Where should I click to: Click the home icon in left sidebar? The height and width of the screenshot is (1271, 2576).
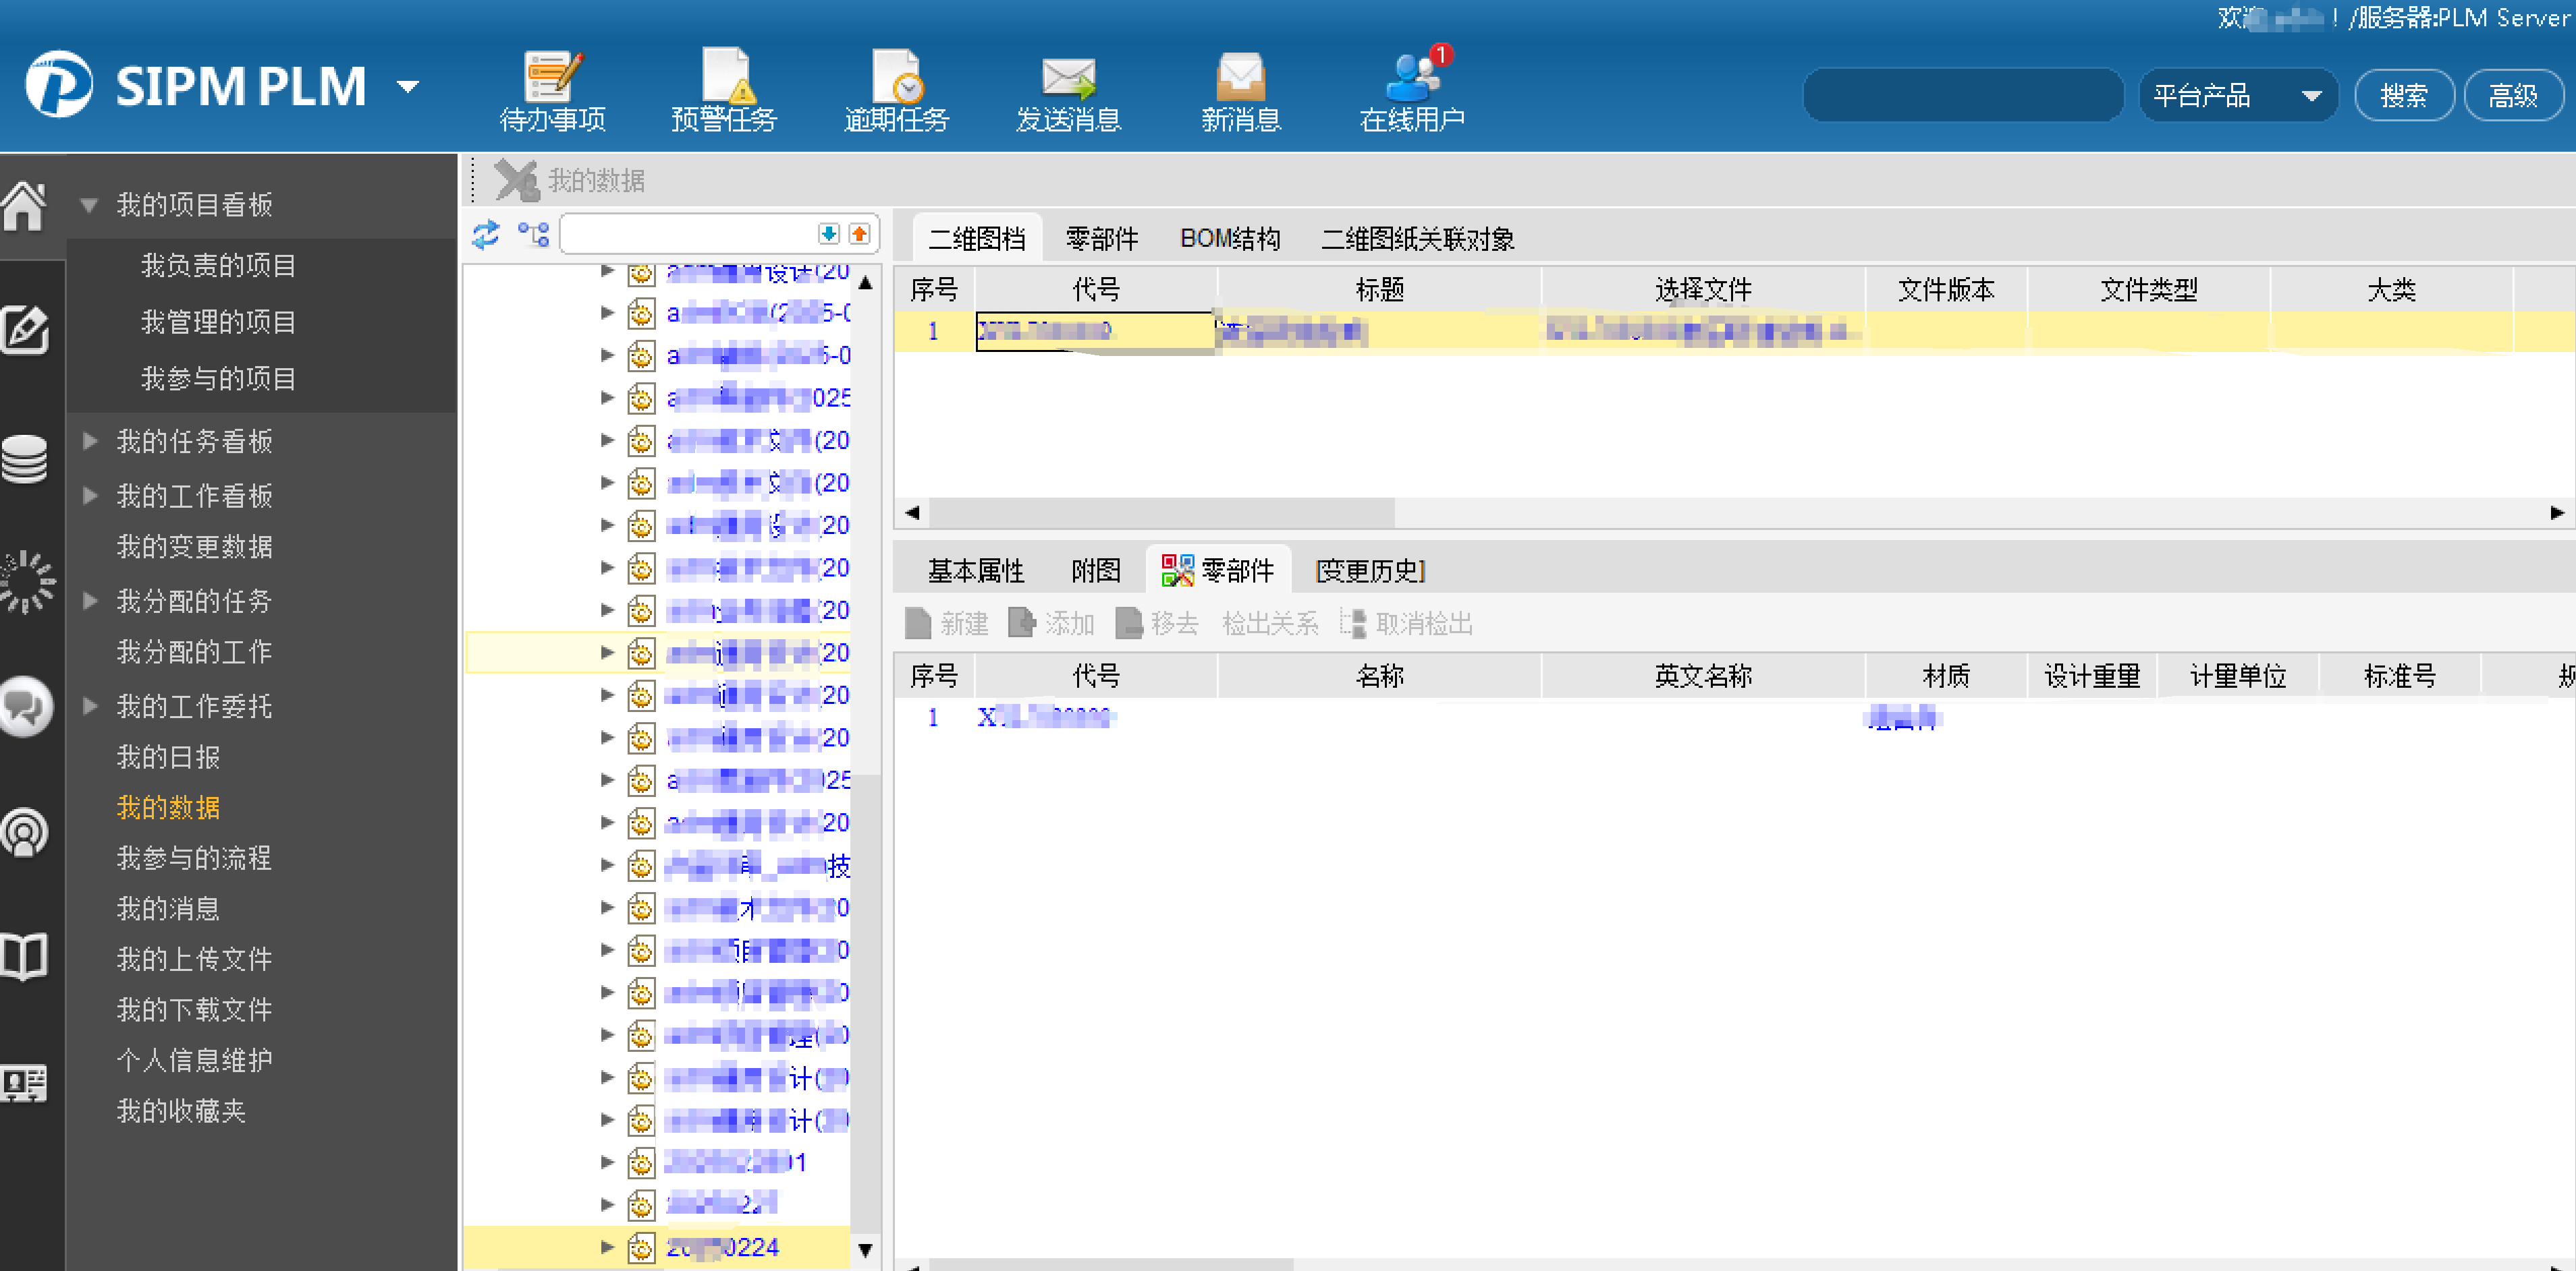pyautogui.click(x=25, y=206)
